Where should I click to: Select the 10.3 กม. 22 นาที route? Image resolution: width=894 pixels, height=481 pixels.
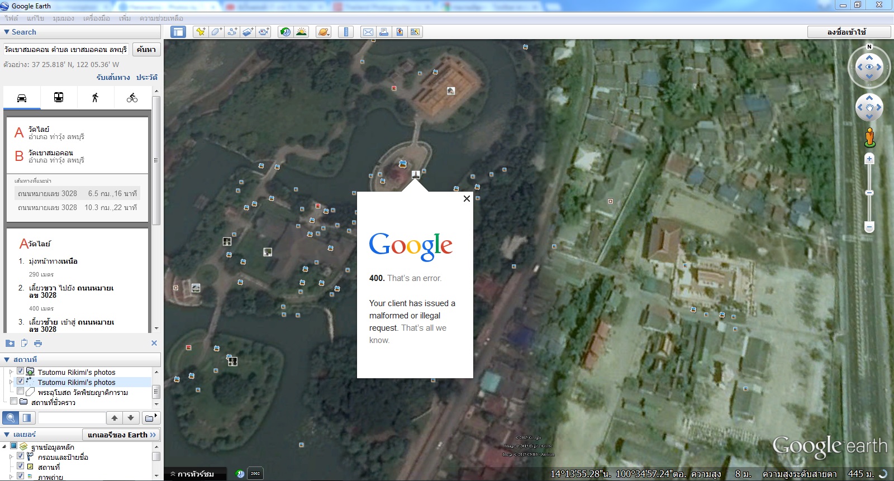pyautogui.click(x=77, y=207)
